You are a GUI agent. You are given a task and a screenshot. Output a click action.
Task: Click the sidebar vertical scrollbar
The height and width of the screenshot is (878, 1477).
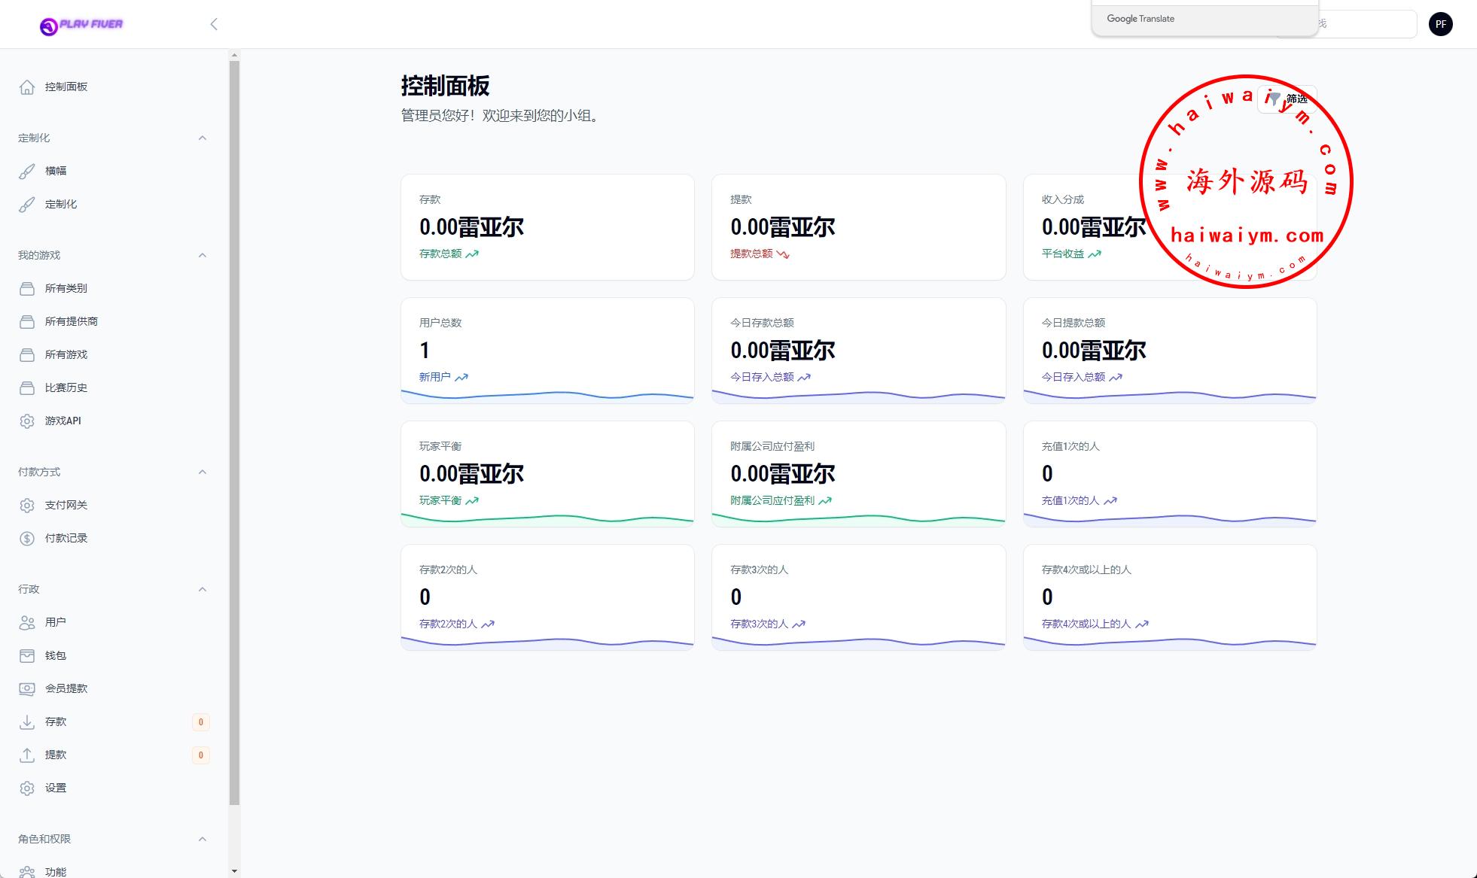(234, 433)
